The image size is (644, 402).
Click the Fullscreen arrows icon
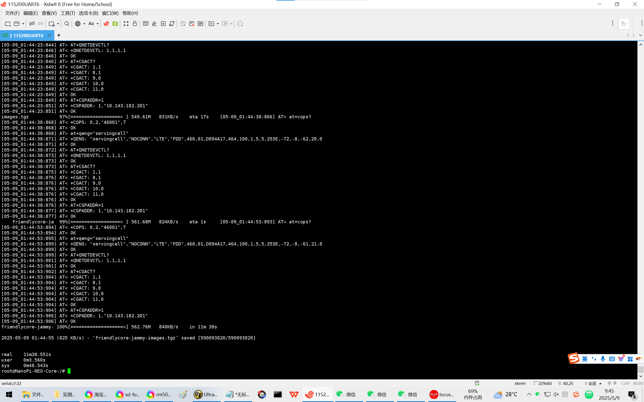coord(126,24)
